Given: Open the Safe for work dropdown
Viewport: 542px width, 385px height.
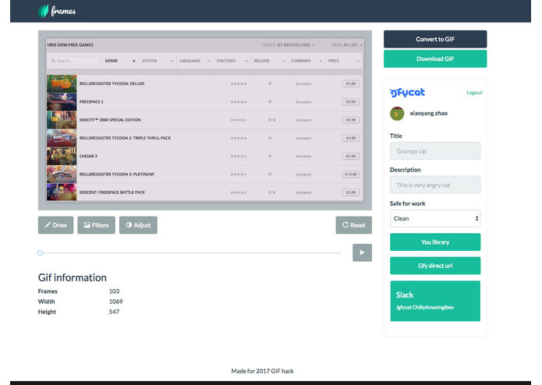Looking at the screenshot, I should click(x=435, y=218).
